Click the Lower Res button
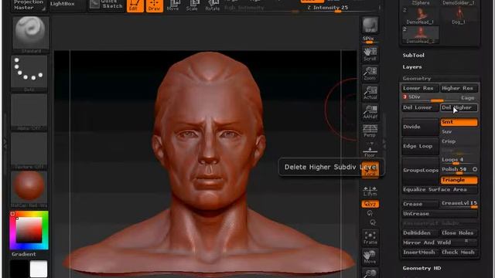This screenshot has width=495, height=278. (x=420, y=88)
